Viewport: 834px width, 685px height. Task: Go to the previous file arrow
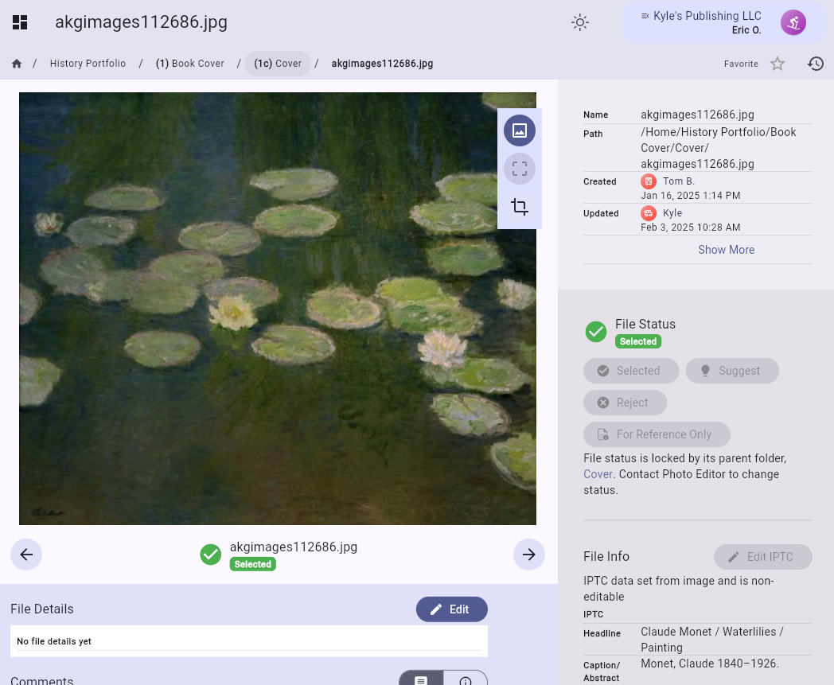[26, 555]
